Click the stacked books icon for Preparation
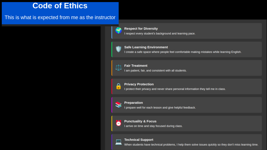The image size is (267, 150). point(118,105)
